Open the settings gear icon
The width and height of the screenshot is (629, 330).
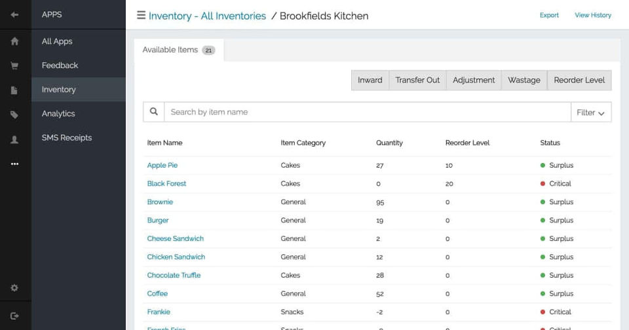(14, 288)
